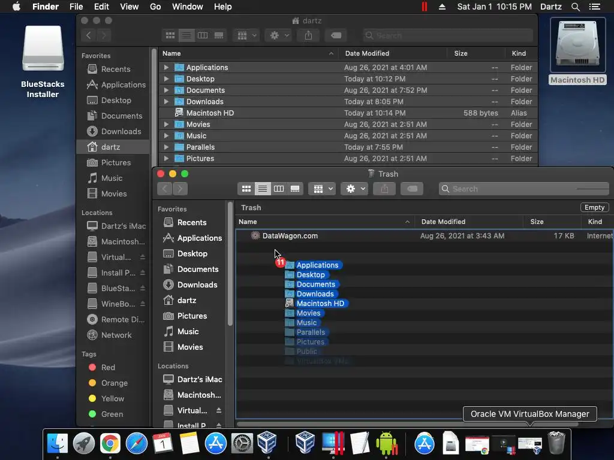The height and width of the screenshot is (460, 614).
Task: Open the Go menu
Action: 155,7
